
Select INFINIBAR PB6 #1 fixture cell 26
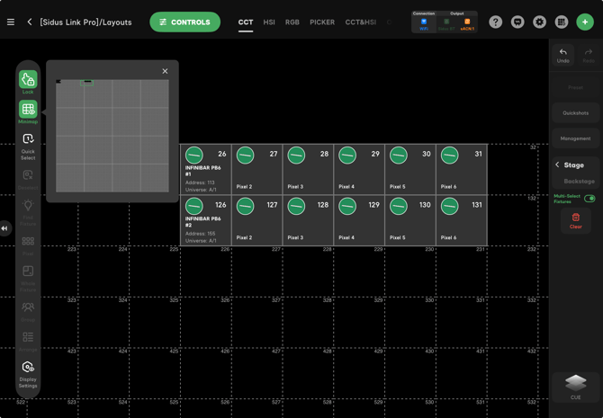point(205,169)
